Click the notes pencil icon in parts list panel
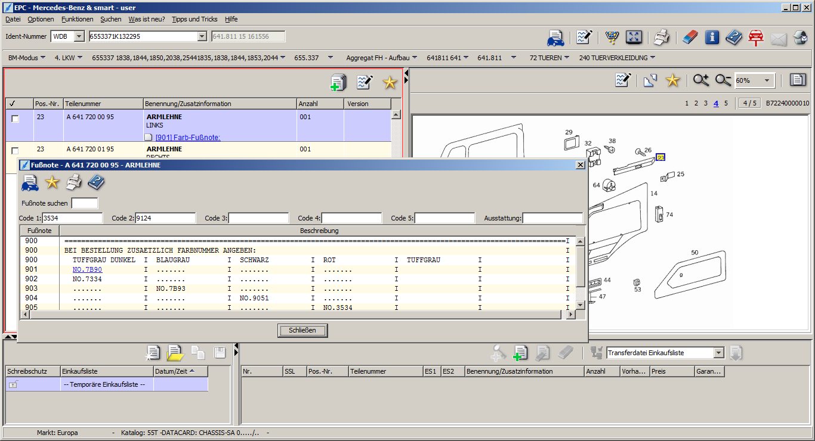The width and height of the screenshot is (815, 441). (365, 82)
